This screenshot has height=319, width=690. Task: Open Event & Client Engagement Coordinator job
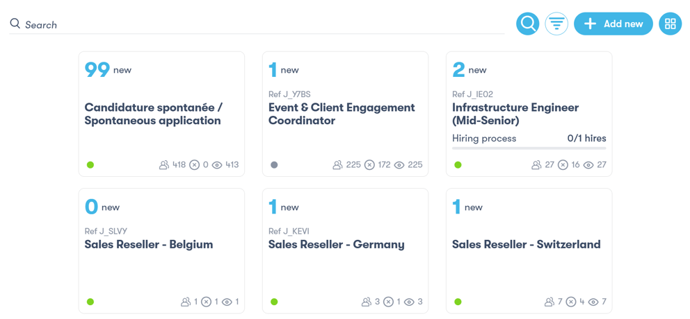tap(342, 114)
